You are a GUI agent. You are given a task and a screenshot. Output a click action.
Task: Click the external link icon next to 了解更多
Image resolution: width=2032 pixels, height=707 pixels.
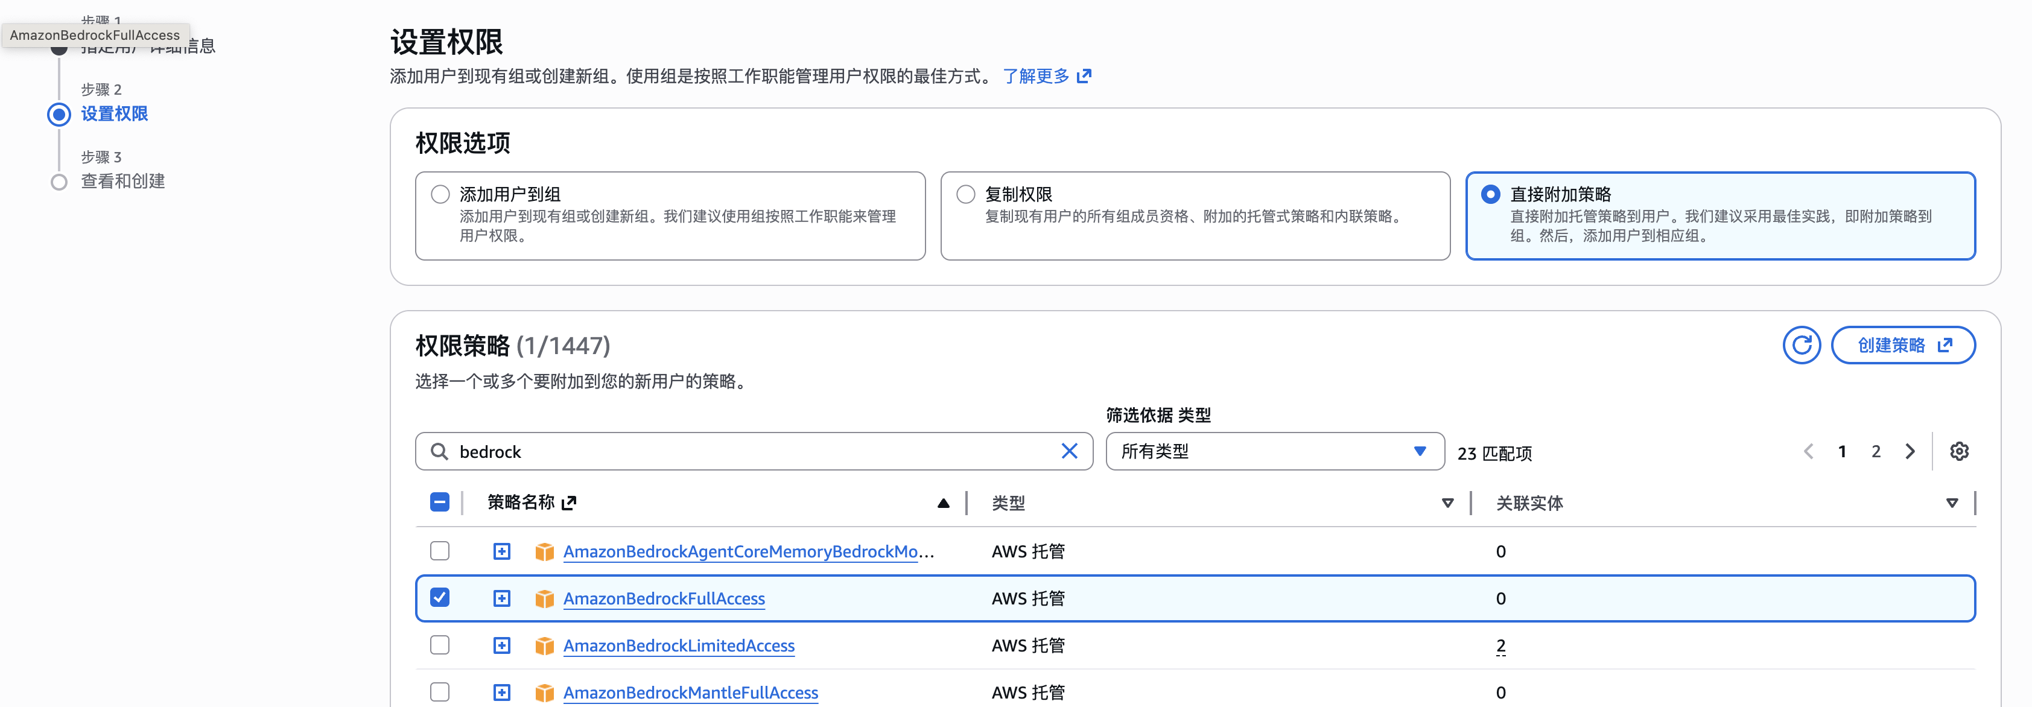click(x=1084, y=76)
